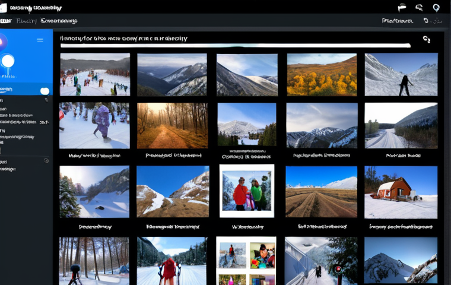Open the red cabin in snow photo
This screenshot has width=451, height=285.
401,192
